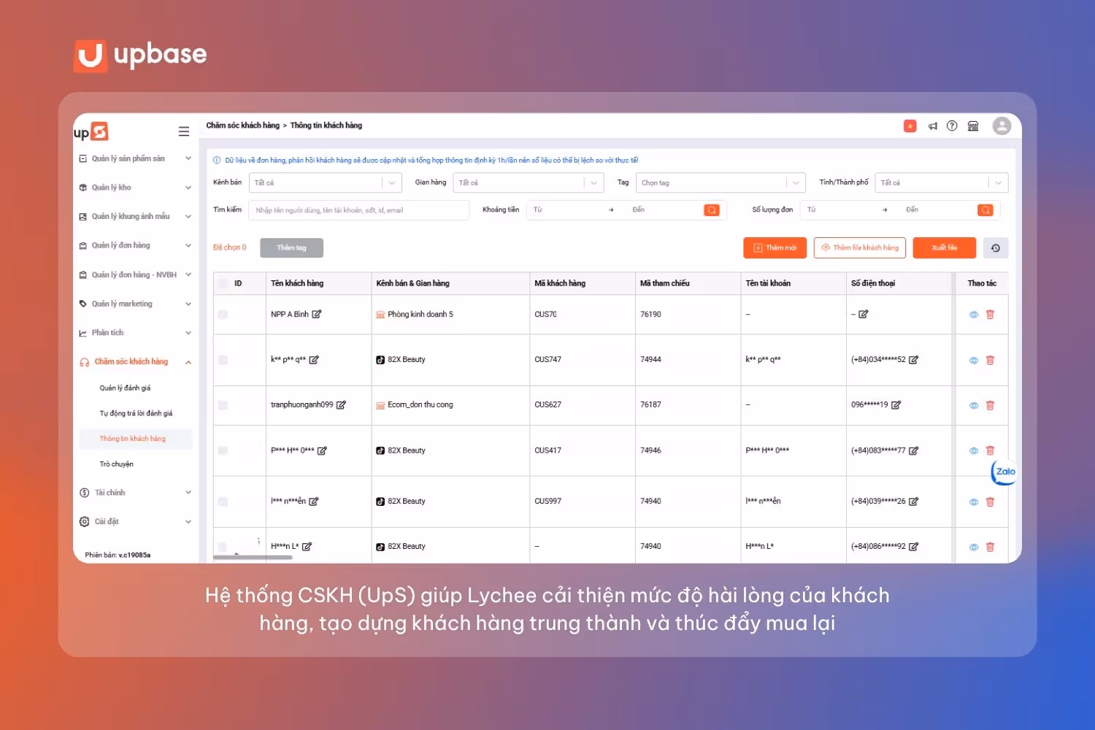The width and height of the screenshot is (1095, 730).
Task: Click the Số lượng đơn Đến input
Action: 937,210
